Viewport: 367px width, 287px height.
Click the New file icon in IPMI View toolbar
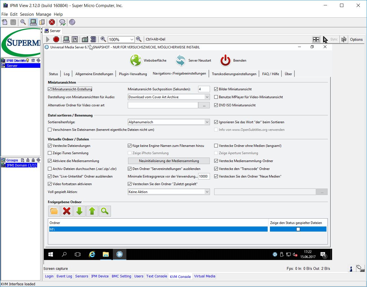coord(5,22)
